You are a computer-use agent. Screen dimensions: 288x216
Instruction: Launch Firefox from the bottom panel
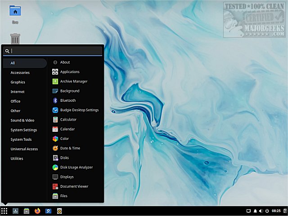pyautogui.click(x=37, y=211)
